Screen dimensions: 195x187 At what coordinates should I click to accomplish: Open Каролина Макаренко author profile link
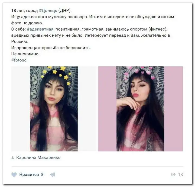pyautogui.click(x=38, y=157)
